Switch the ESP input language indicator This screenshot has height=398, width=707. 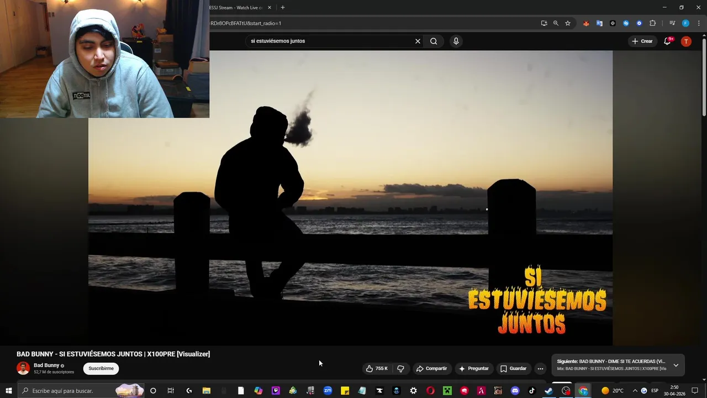click(x=655, y=391)
